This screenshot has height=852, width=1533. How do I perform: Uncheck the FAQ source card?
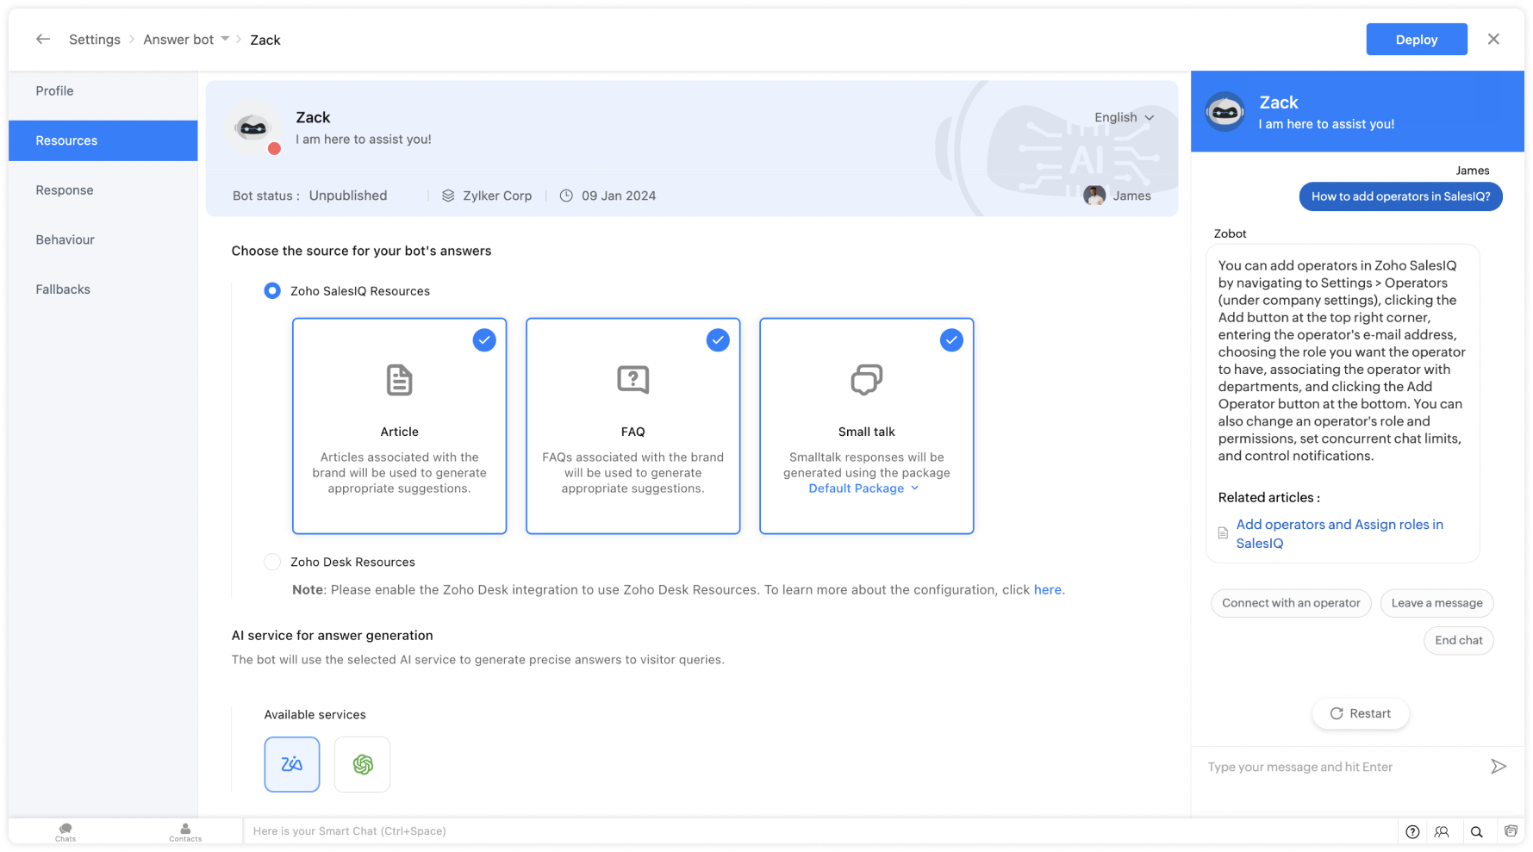coord(718,340)
